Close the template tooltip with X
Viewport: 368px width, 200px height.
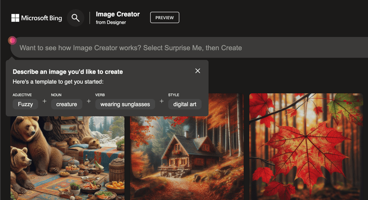(197, 71)
